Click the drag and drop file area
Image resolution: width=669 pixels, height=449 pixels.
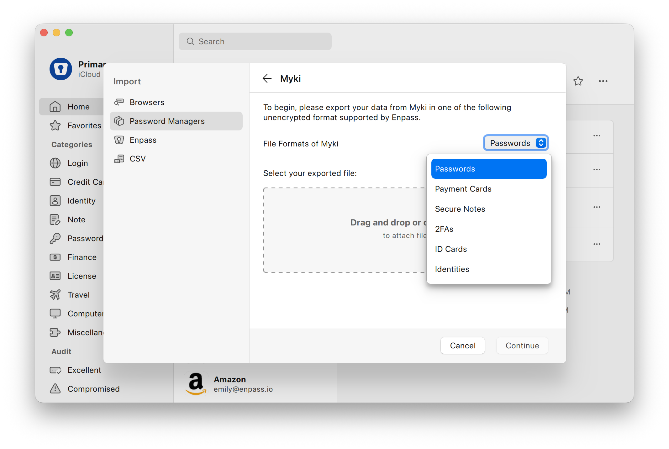[345, 230]
